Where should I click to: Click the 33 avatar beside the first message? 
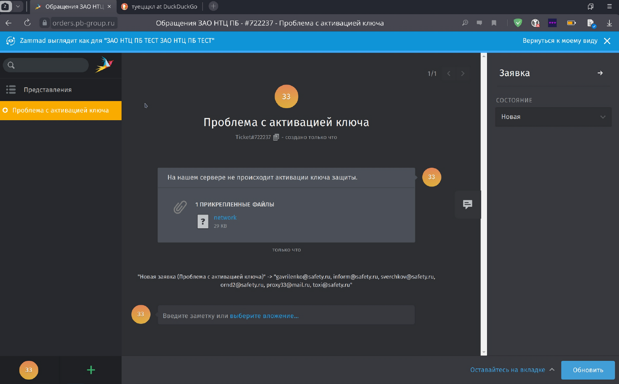[431, 177]
